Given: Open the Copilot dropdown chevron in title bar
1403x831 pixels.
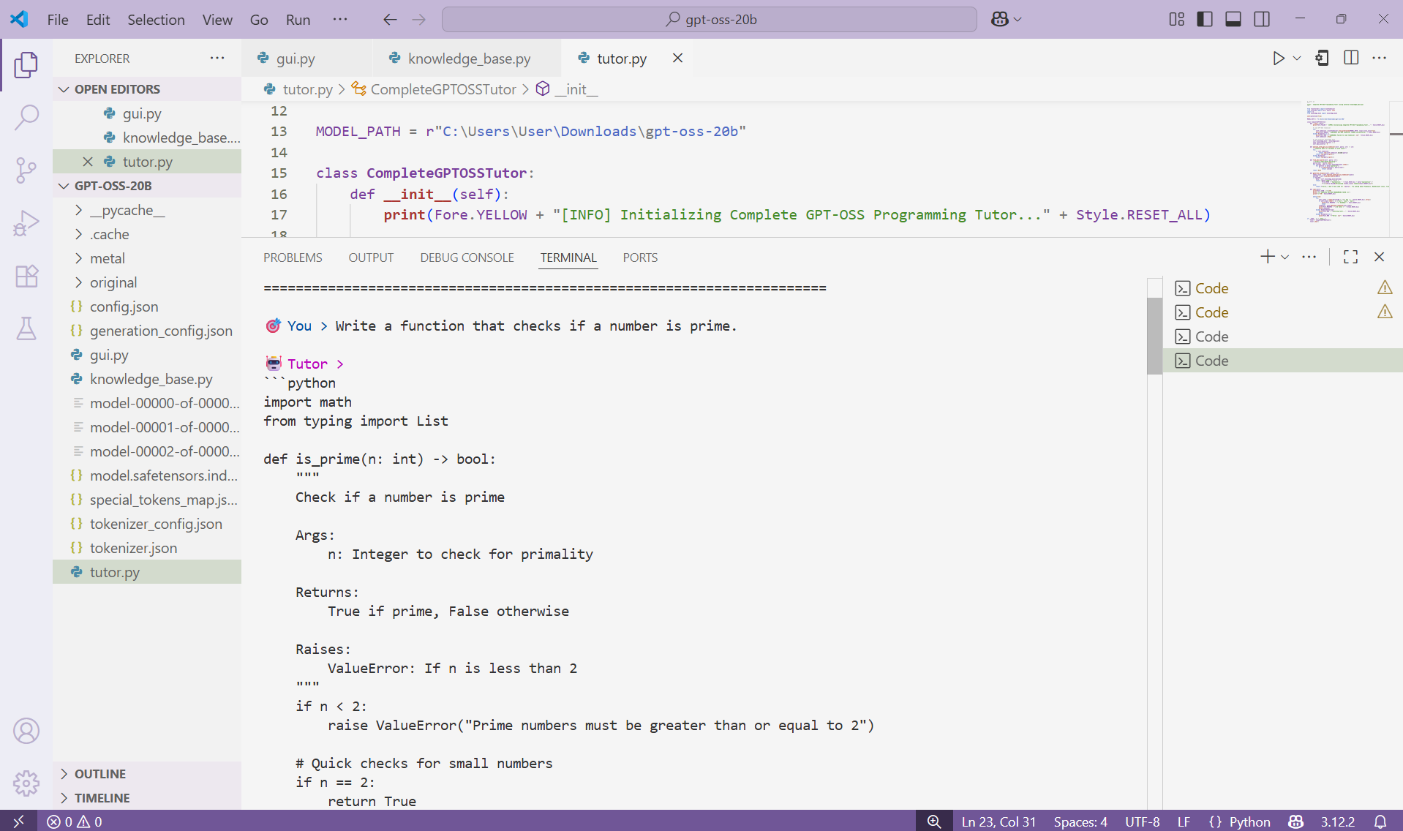Looking at the screenshot, I should [1018, 20].
